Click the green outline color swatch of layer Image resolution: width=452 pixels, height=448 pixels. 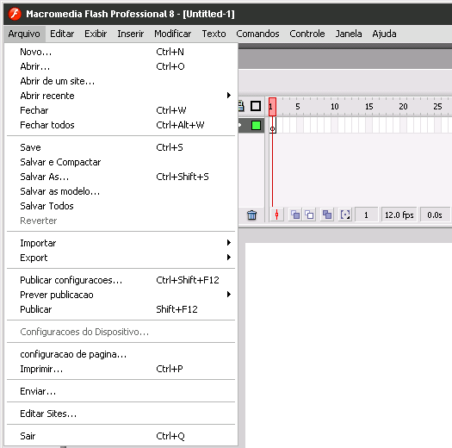click(256, 125)
